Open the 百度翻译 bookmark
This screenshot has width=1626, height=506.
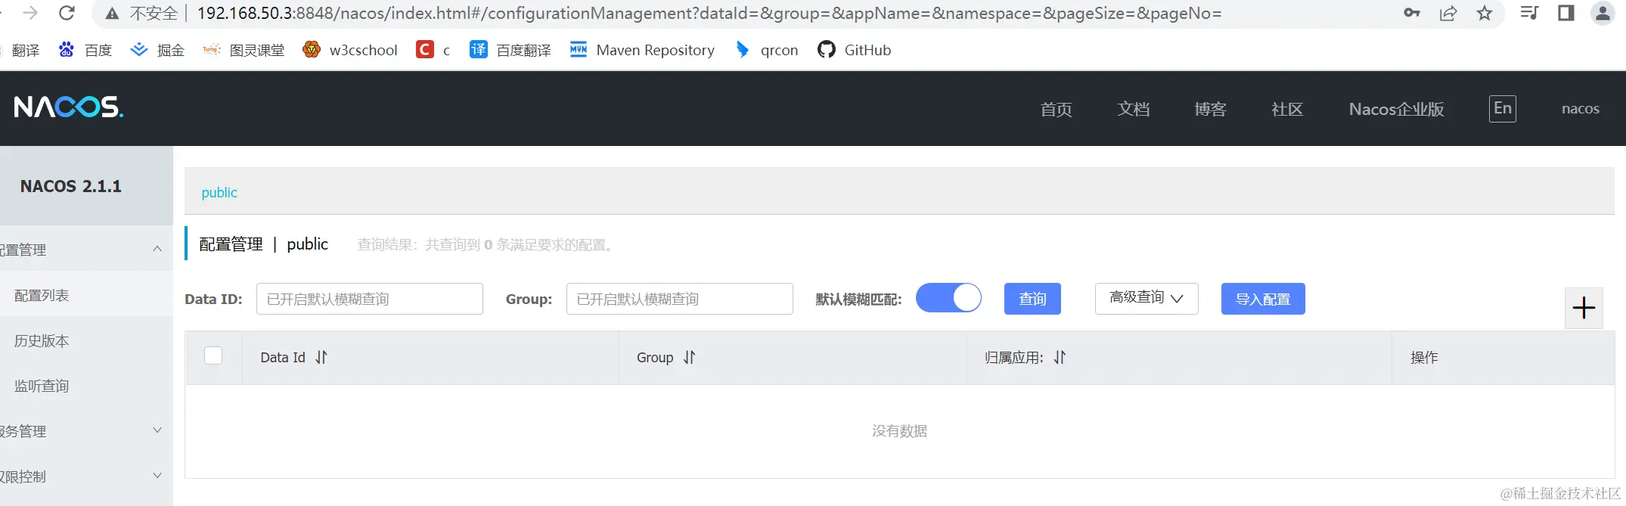[510, 50]
